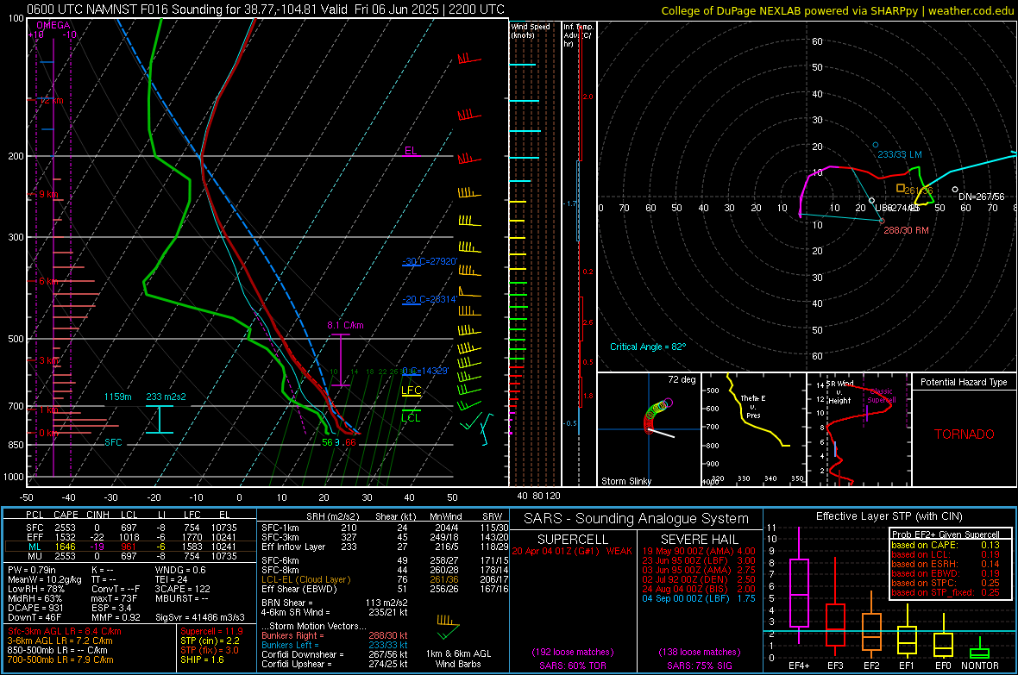Viewport: 1018px width, 675px height.
Task: Click the Bunkers Right = 288/30 kt row
Action: 335,635
